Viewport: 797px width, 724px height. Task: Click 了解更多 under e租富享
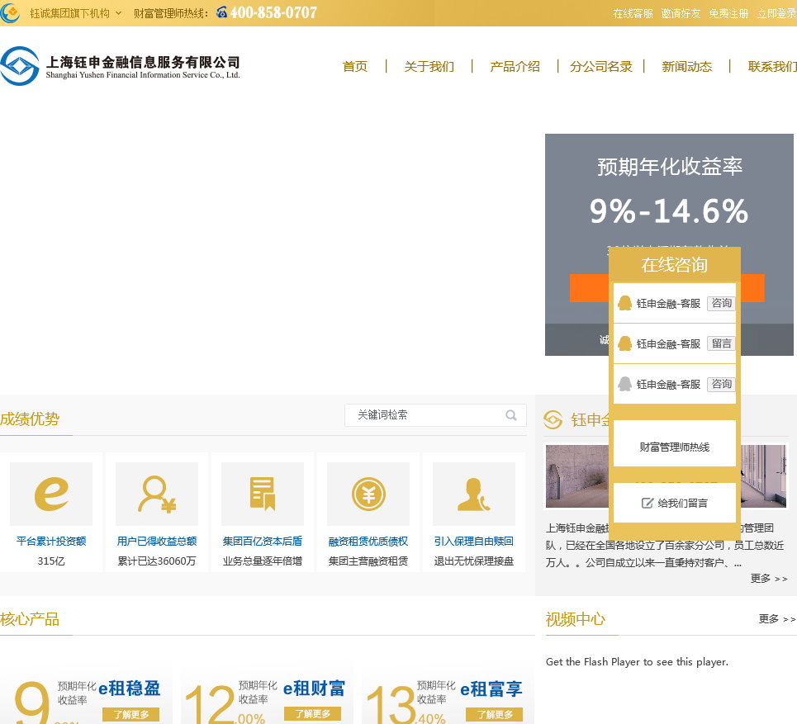(494, 714)
